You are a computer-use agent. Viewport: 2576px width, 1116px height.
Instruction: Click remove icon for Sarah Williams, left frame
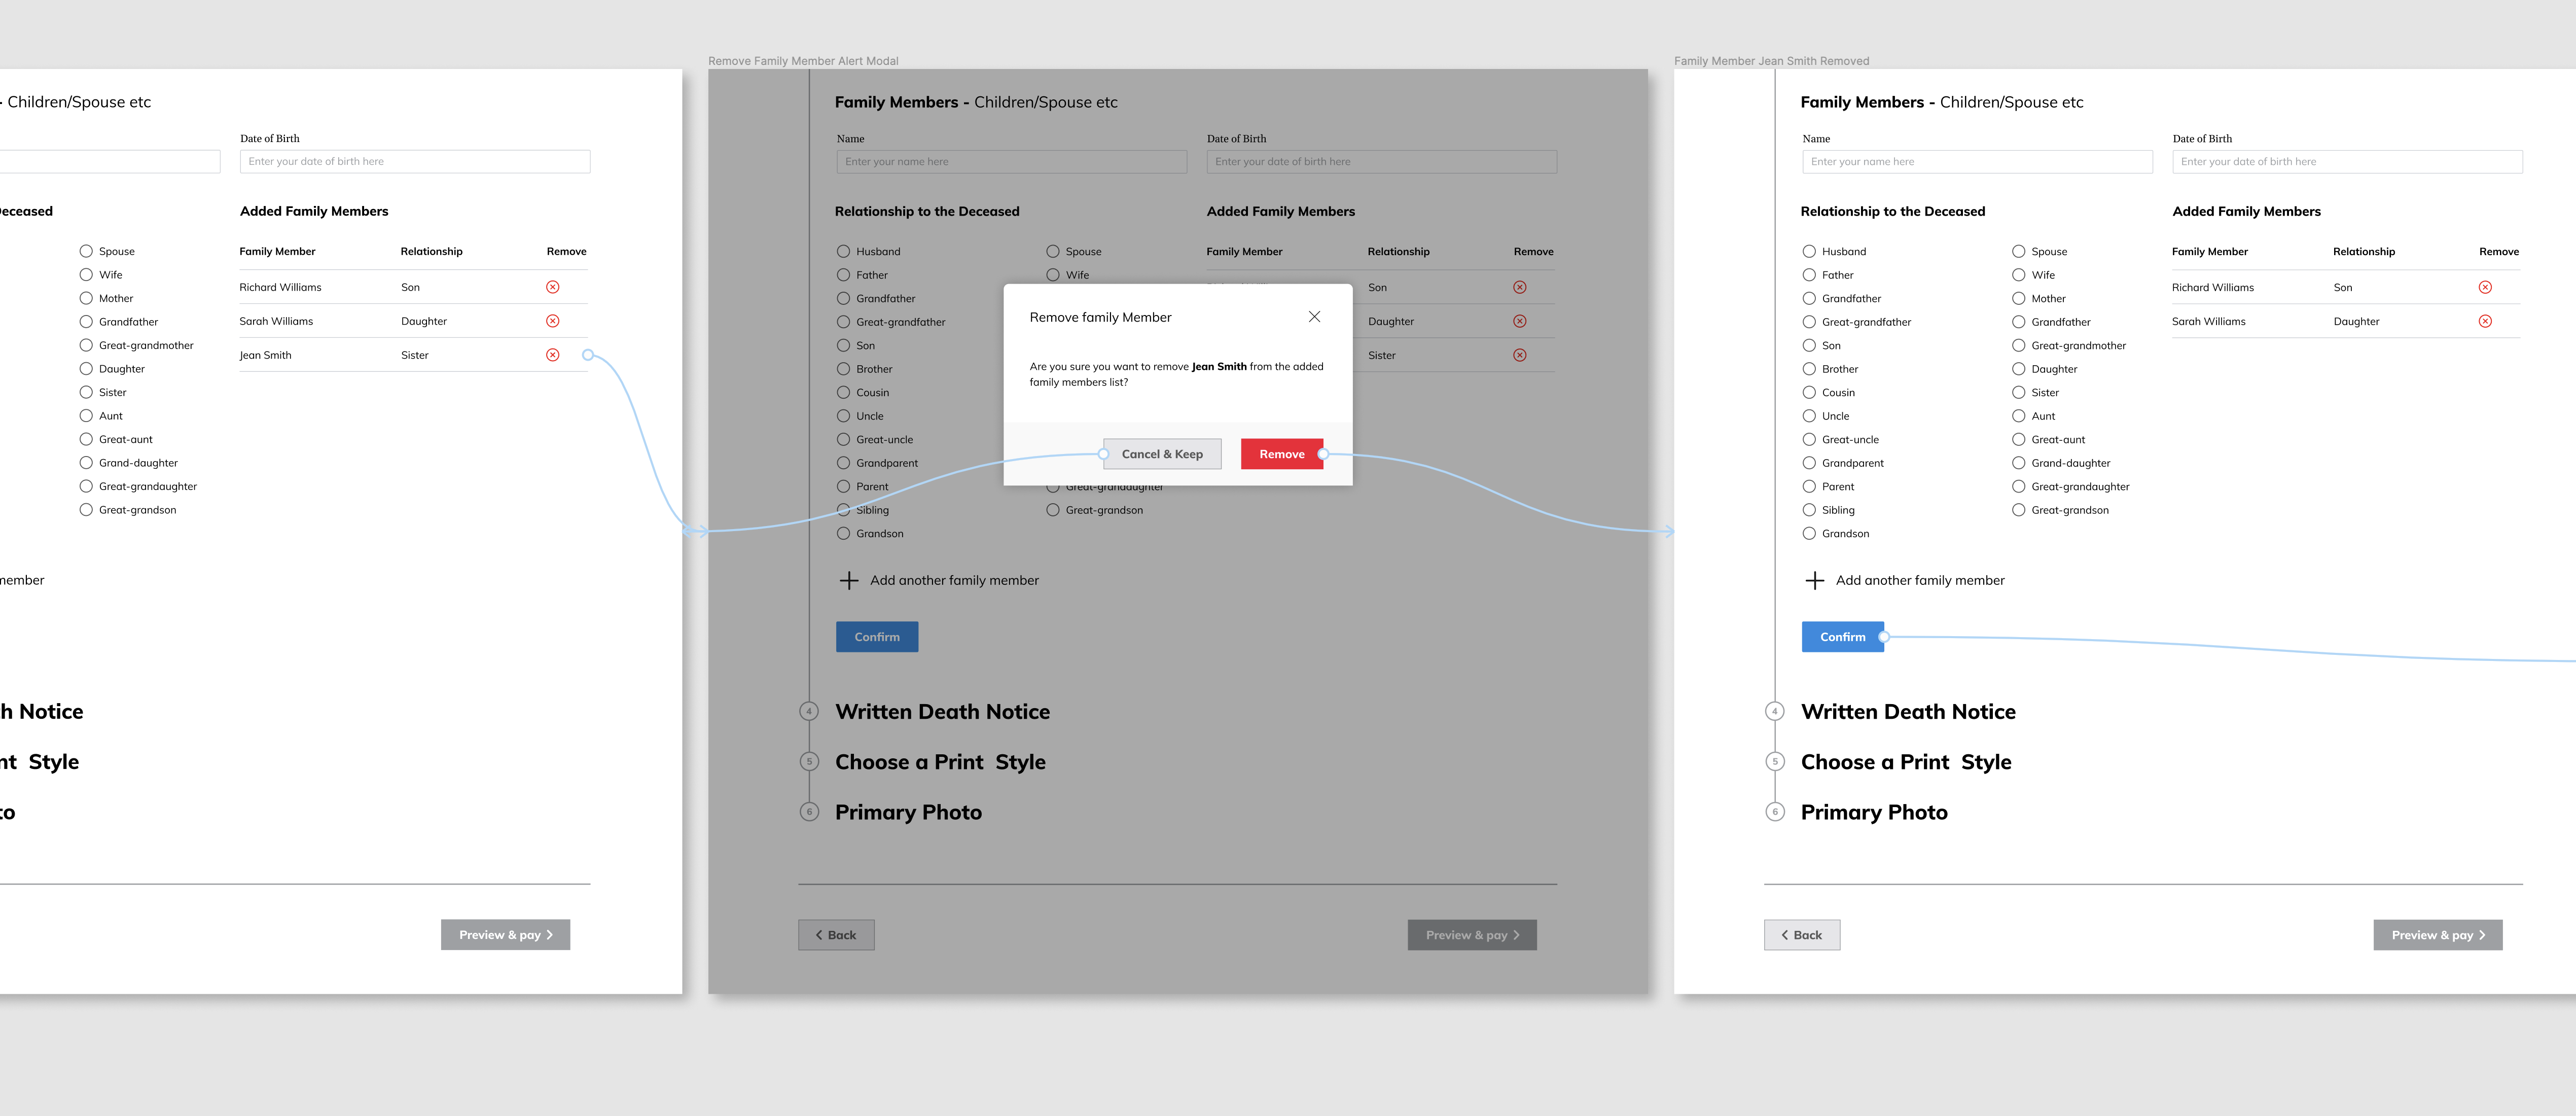[552, 321]
